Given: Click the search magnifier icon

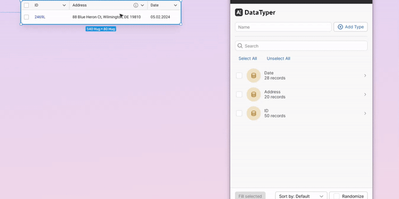Looking at the screenshot, I should click(x=240, y=46).
